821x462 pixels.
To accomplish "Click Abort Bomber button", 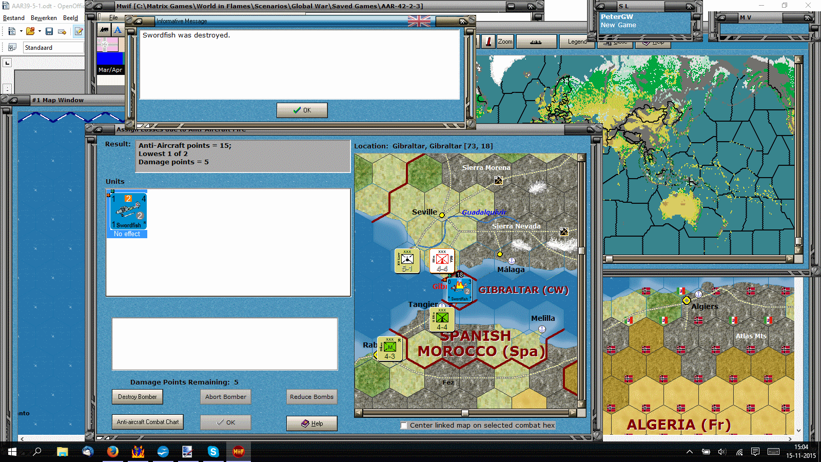I will tap(225, 397).
